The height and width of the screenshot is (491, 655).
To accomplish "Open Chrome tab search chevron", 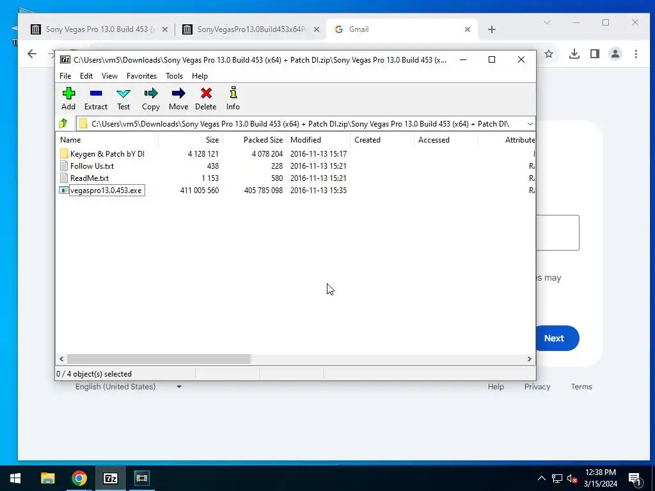I will coord(547,22).
